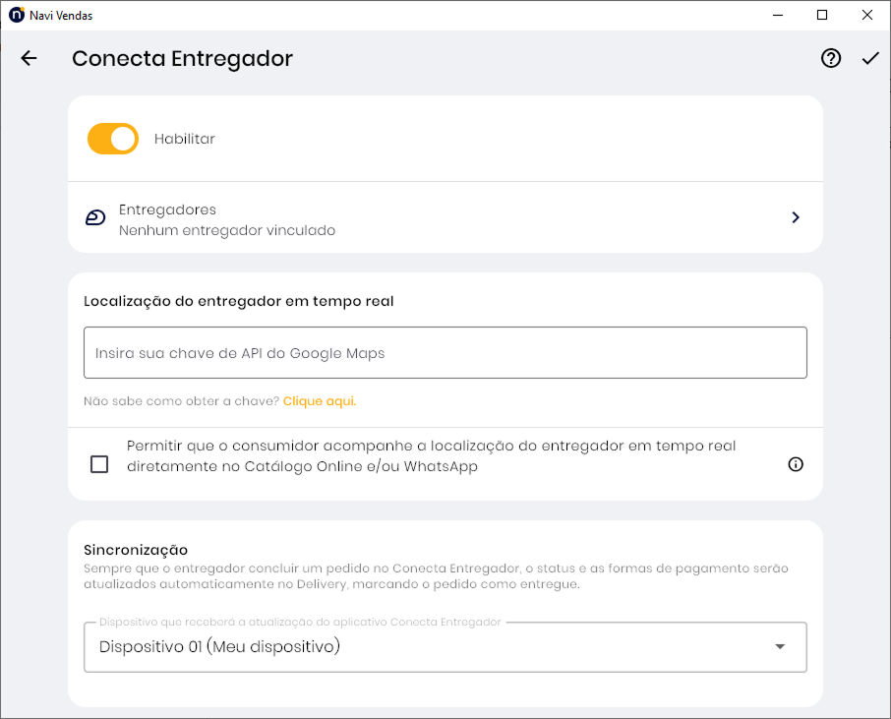The height and width of the screenshot is (719, 891).
Task: Focus the Google Maps API key field
Action: [x=445, y=353]
